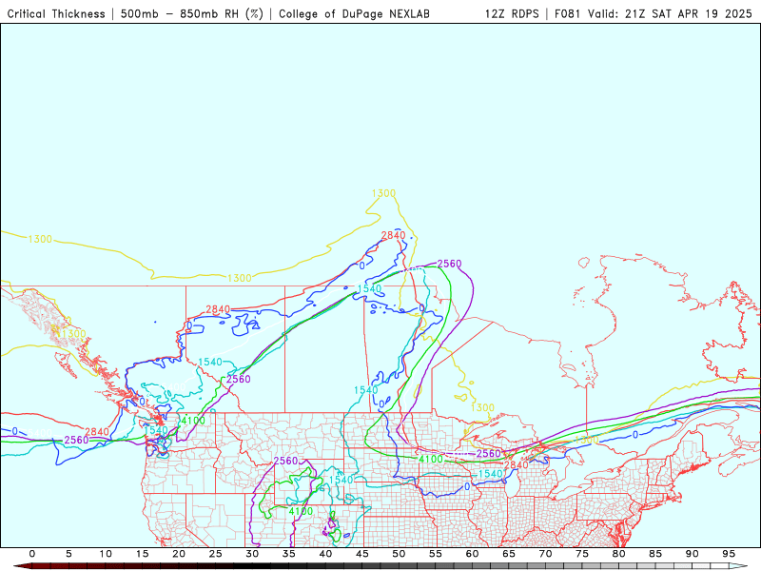Select the 80 tick on the color scale
The height and width of the screenshot is (571, 761).
click(618, 554)
